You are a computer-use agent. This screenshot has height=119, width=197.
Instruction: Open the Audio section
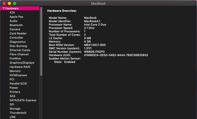pos(14,21)
